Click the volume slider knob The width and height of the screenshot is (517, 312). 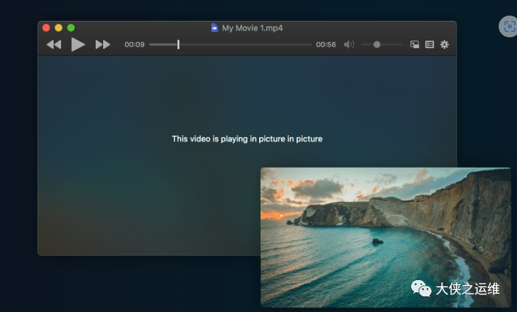coord(377,45)
